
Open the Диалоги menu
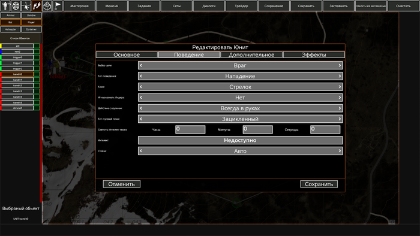coord(209,6)
